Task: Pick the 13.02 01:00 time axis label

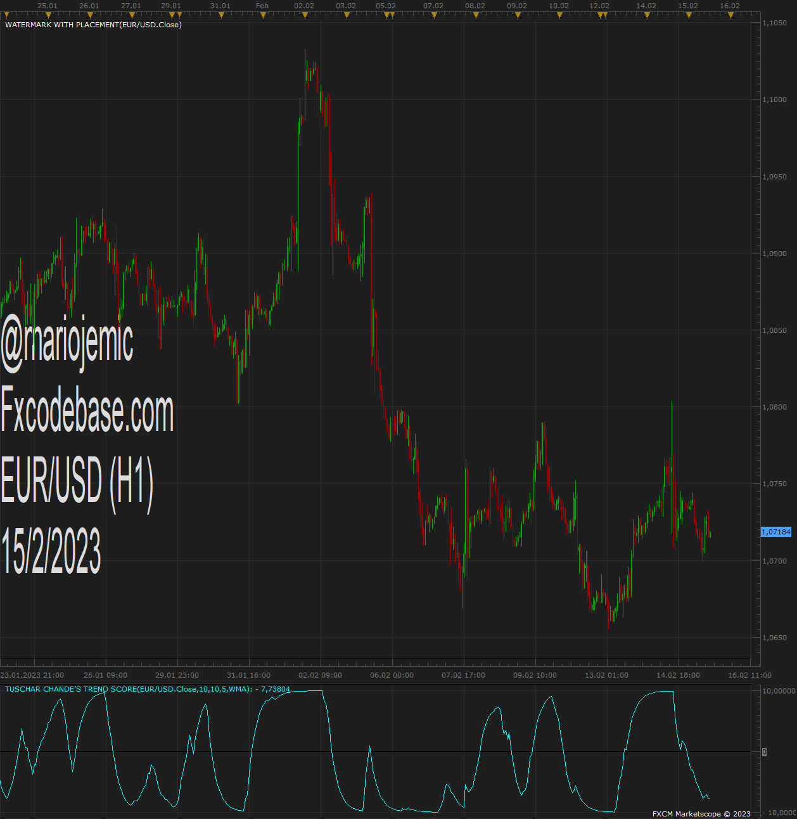Action: pyautogui.click(x=606, y=675)
